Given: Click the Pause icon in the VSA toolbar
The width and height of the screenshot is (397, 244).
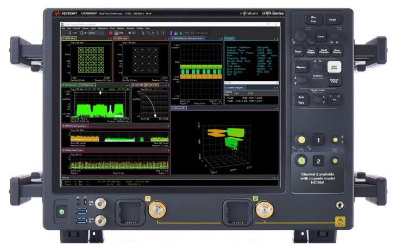Looking at the screenshot, I should click(70, 33).
